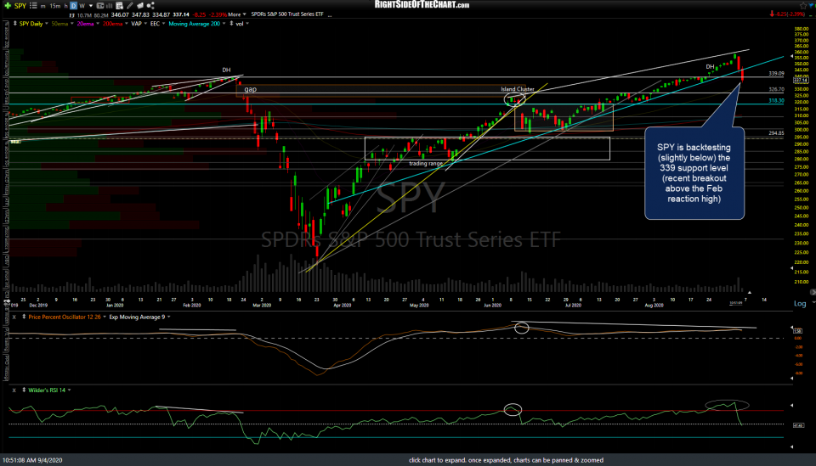Click 339.09 horizontal level label
816x466 pixels.
[x=776, y=74]
